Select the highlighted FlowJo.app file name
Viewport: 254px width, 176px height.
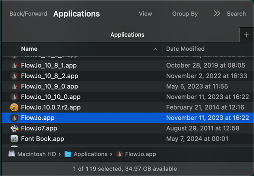[x=38, y=118]
